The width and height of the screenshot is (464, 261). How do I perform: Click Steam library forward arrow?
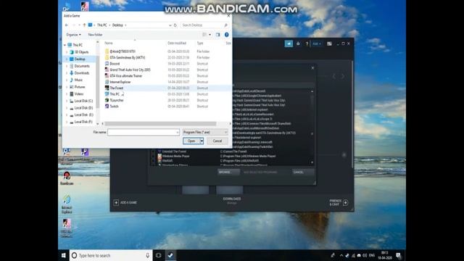(343, 76)
